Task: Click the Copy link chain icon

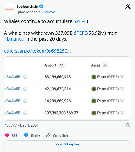Action: coord(48,135)
